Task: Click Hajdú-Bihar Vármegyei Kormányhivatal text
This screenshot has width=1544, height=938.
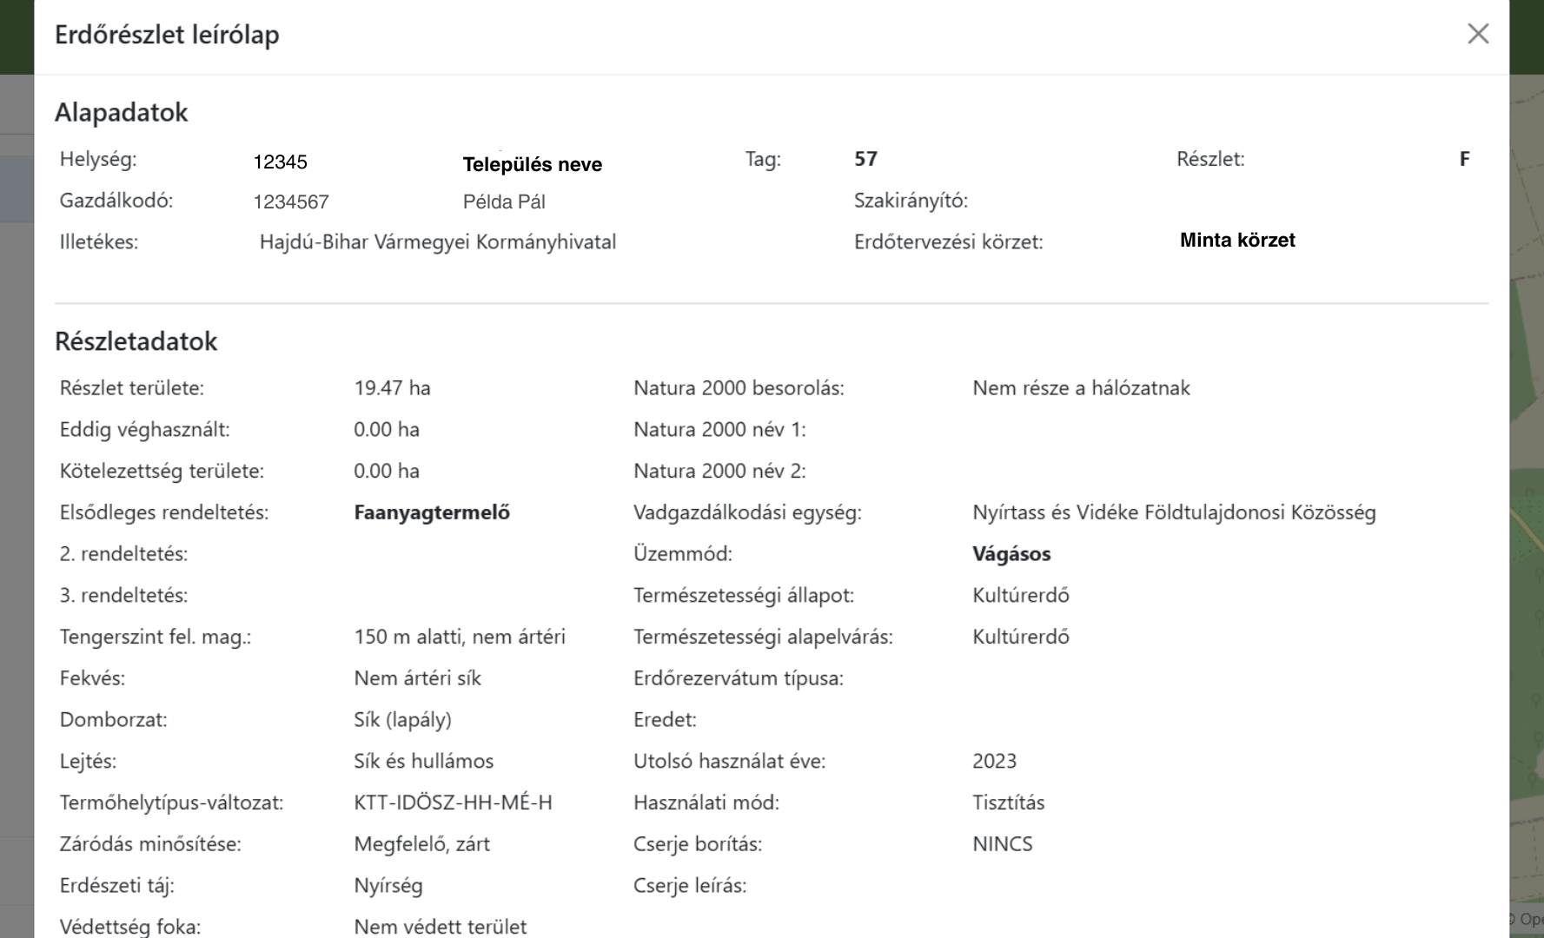Action: click(x=437, y=242)
